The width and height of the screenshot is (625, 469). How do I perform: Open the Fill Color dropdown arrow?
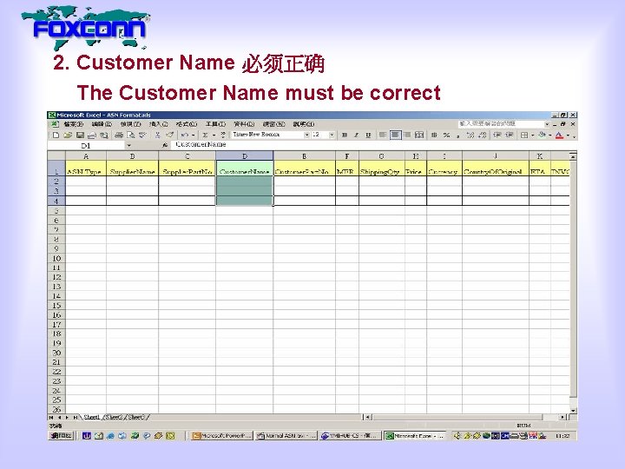(550, 135)
